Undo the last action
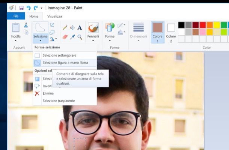The height and width of the screenshot is (150, 229). [x=29, y=8]
